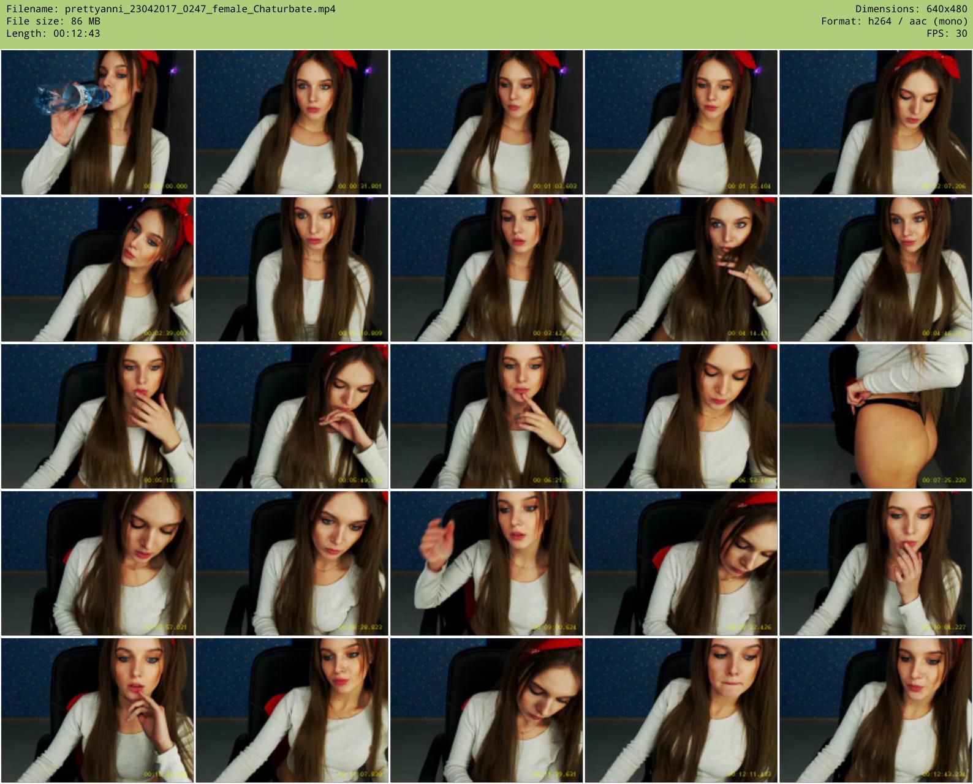The width and height of the screenshot is (973, 784).
Task: Click the thumbnail with the raised waving hand
Action: pos(486,563)
